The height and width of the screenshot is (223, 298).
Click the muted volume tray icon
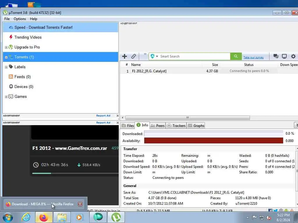click(269, 218)
